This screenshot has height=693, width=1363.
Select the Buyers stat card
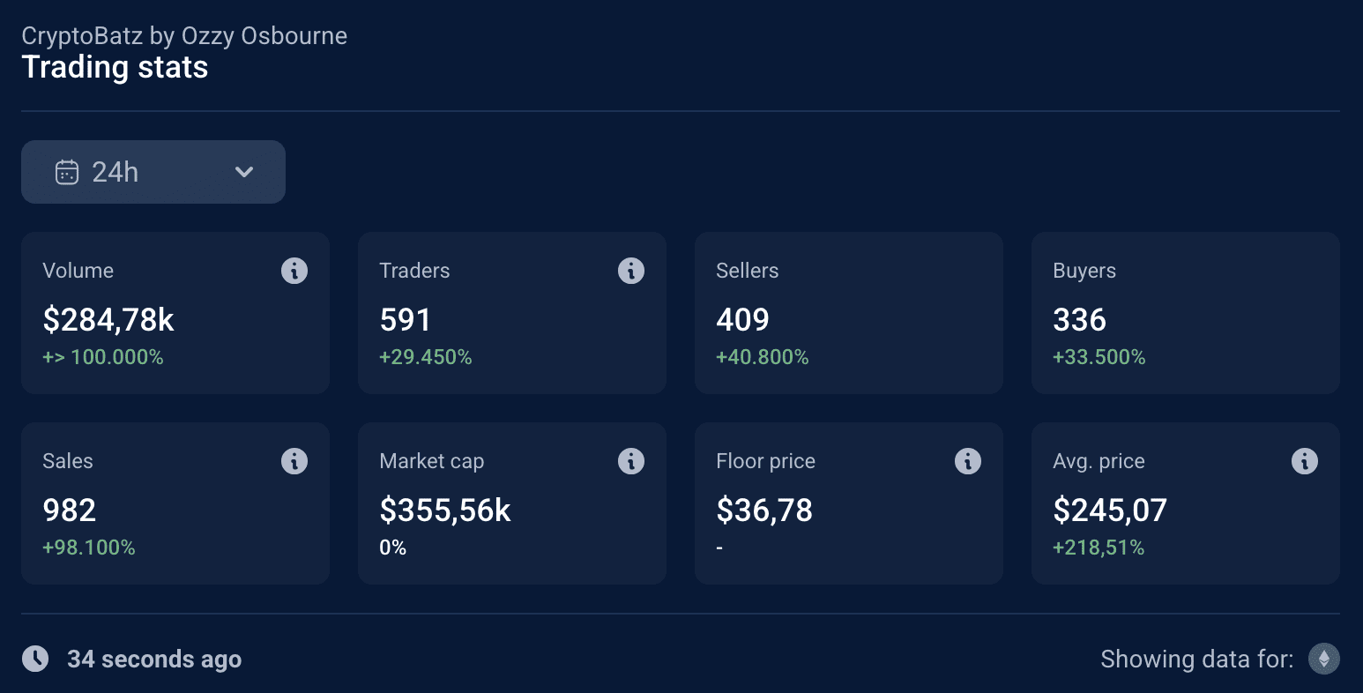tap(1186, 313)
